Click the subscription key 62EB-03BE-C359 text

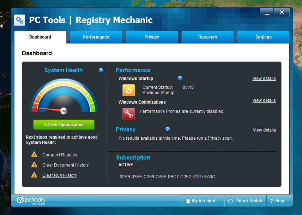[167, 177]
